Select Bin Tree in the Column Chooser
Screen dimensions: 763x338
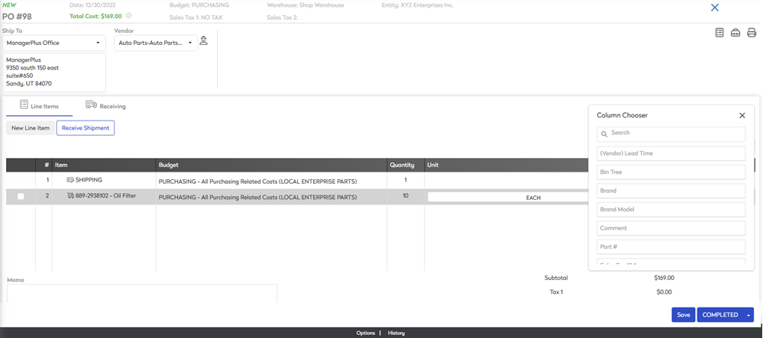(x=671, y=172)
